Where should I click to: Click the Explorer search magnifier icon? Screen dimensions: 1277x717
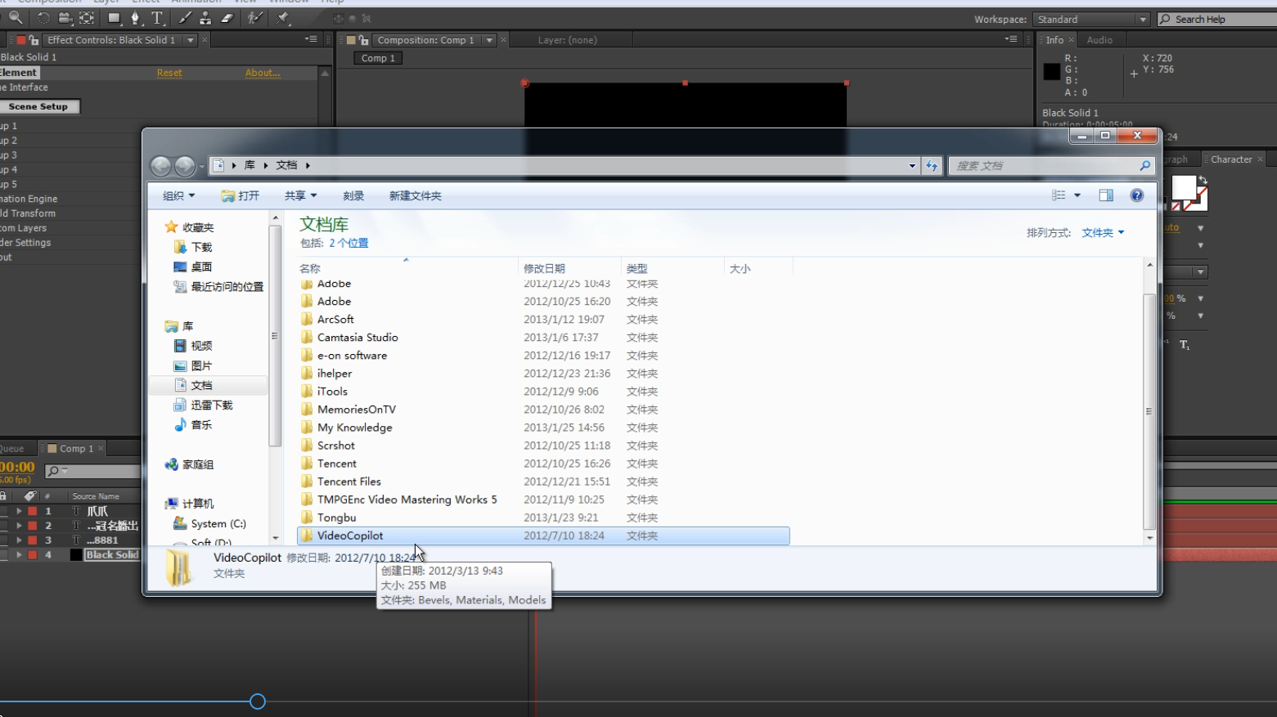(x=1145, y=165)
